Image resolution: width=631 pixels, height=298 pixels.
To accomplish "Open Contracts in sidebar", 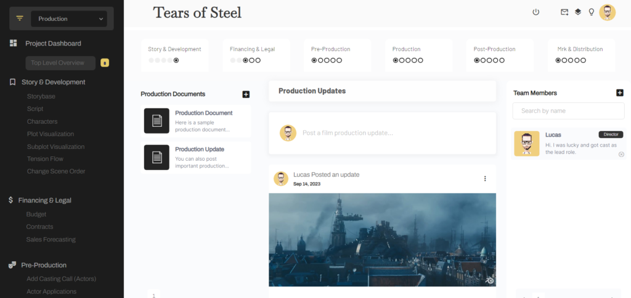I will click(x=39, y=227).
